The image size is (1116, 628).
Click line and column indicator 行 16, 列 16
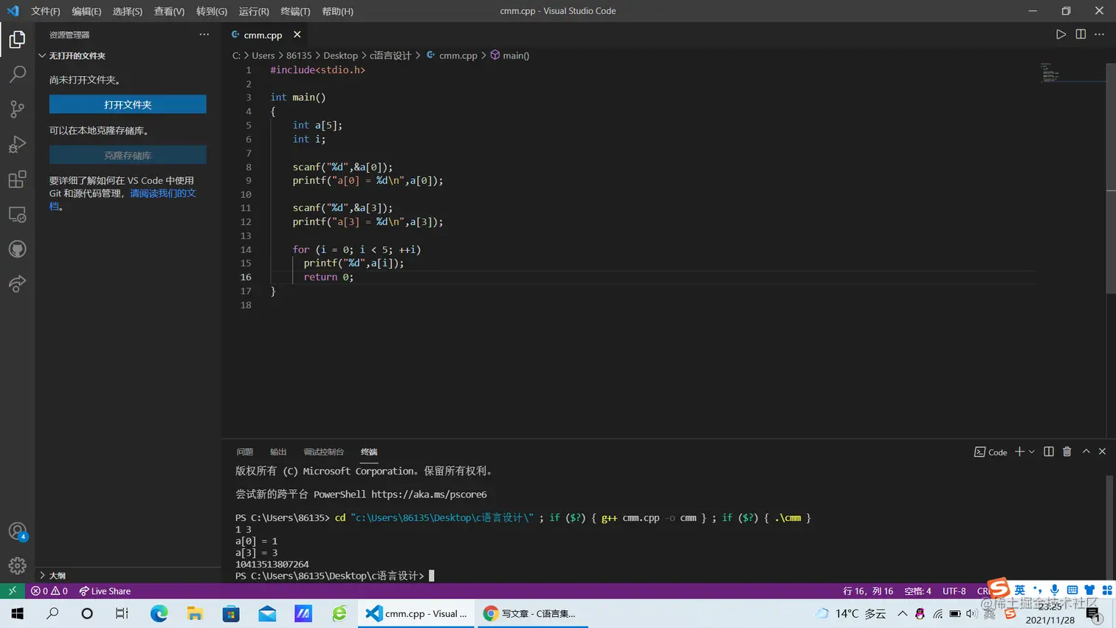coord(868,591)
